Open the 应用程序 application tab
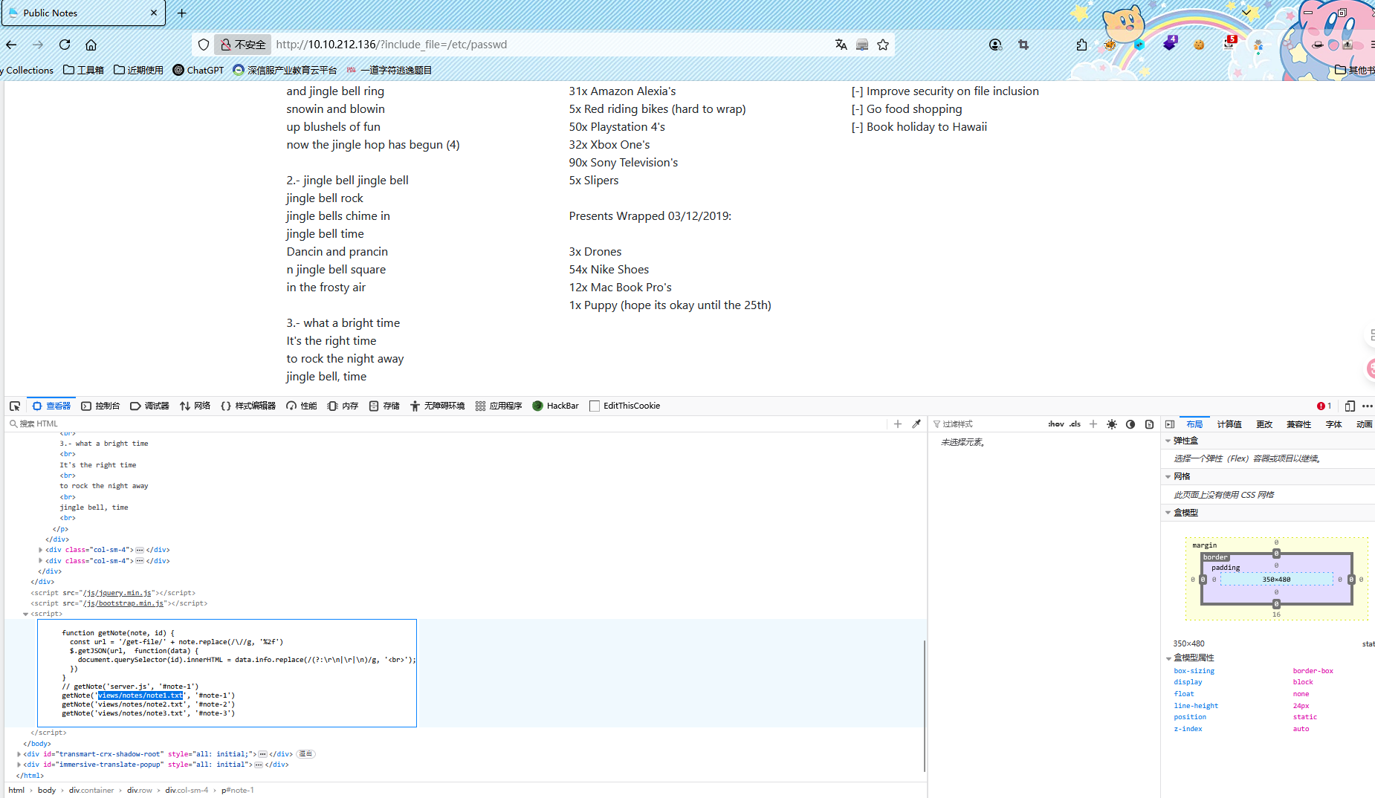This screenshot has height=798, width=1375. pos(499,406)
